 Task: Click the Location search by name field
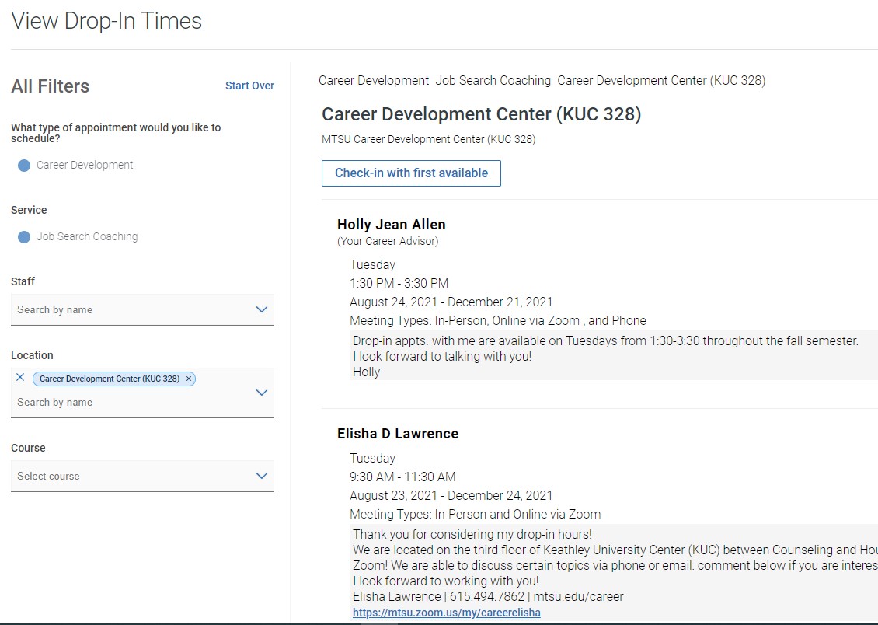click(124, 402)
